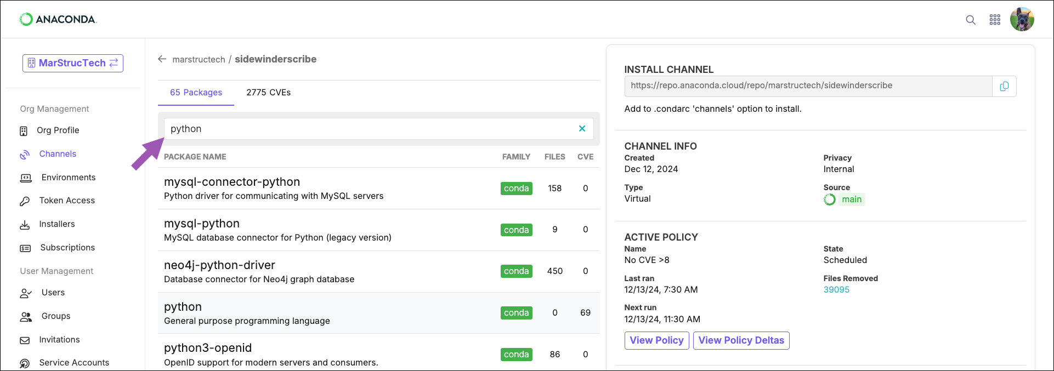Click conda badge for neo4j-python-driver

tap(517, 271)
